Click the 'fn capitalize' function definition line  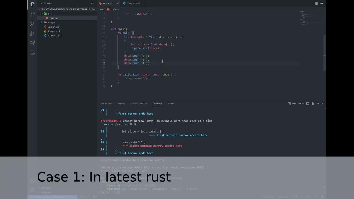pos(147,75)
